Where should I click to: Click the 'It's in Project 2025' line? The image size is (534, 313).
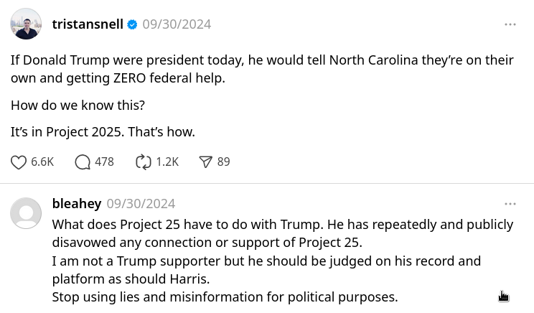pos(103,132)
